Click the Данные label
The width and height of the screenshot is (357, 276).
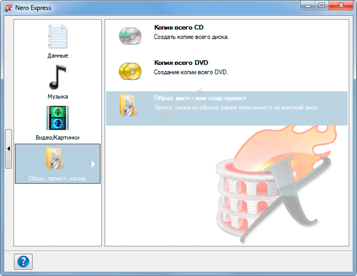click(x=58, y=55)
